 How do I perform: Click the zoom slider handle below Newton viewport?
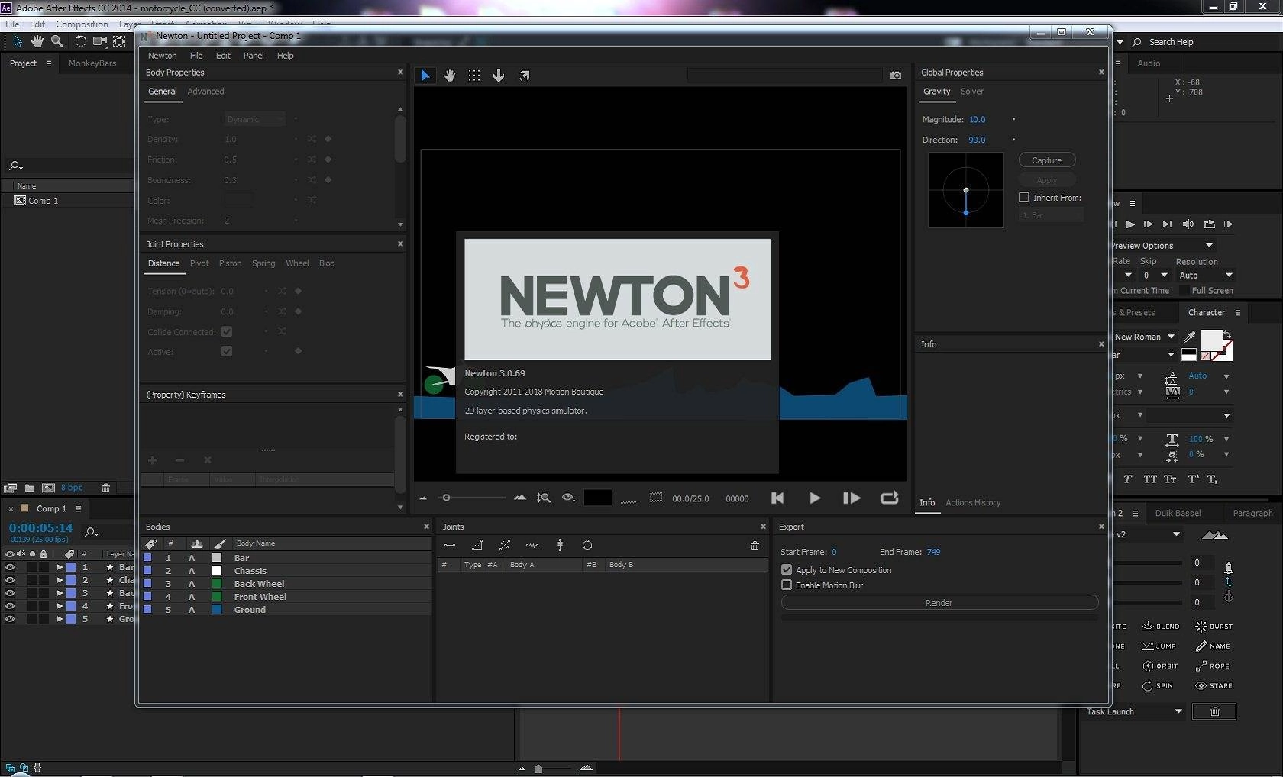click(446, 498)
